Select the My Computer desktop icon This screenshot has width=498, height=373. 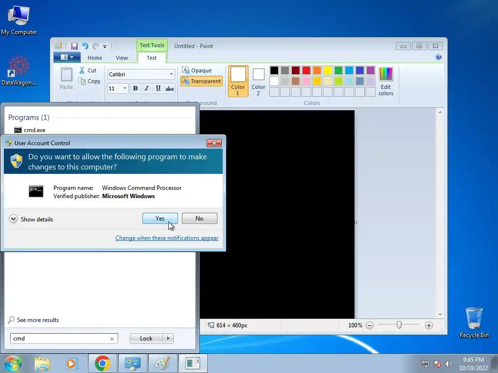pos(19,20)
